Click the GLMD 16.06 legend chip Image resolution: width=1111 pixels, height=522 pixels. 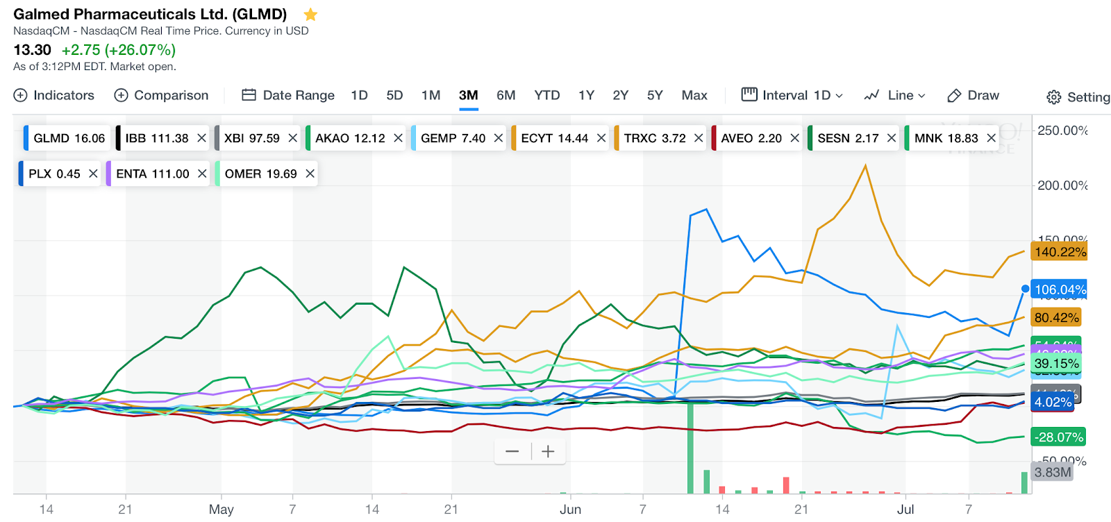pos(67,138)
